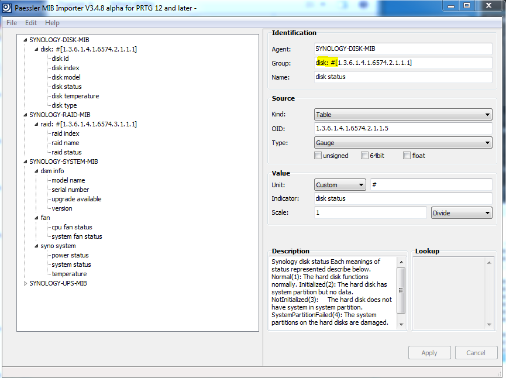506x378 pixels.
Task: Select the disk id tree item
Action: (60, 59)
